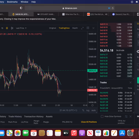The height and width of the screenshot is (139, 139).
Task: Open Maps from the dock
Action: pyautogui.click(x=9, y=133)
